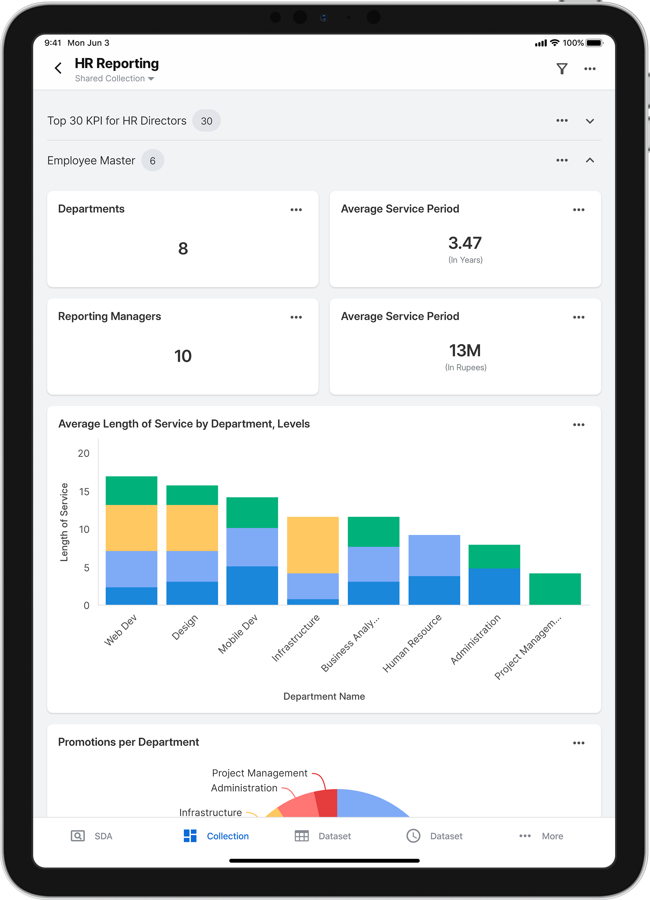This screenshot has width=650, height=900.
Task: Open the filter funnel icon
Action: pyautogui.click(x=561, y=69)
